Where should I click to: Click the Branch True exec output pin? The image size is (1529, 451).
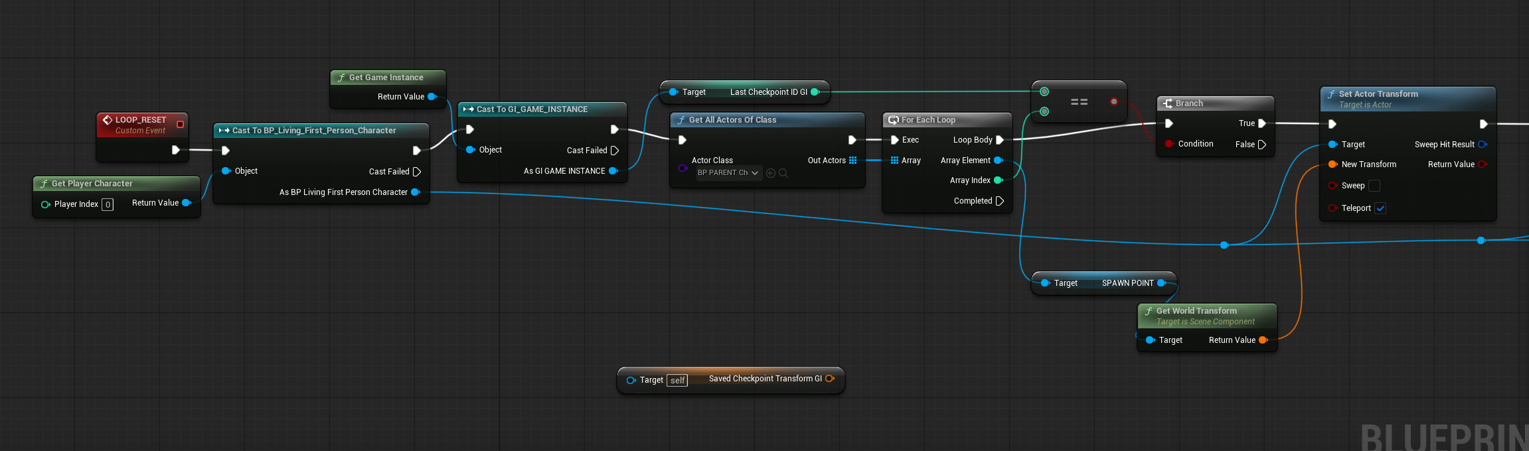1262,123
